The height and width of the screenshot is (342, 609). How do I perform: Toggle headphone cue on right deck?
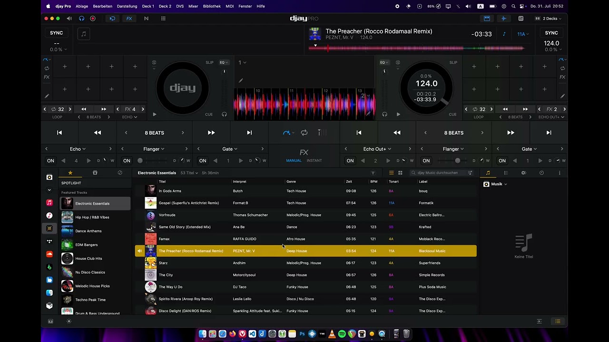click(x=384, y=114)
